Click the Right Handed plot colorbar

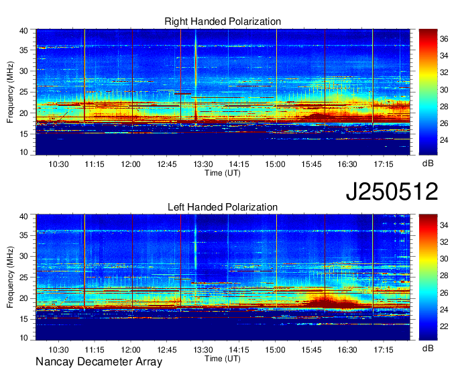click(428, 92)
